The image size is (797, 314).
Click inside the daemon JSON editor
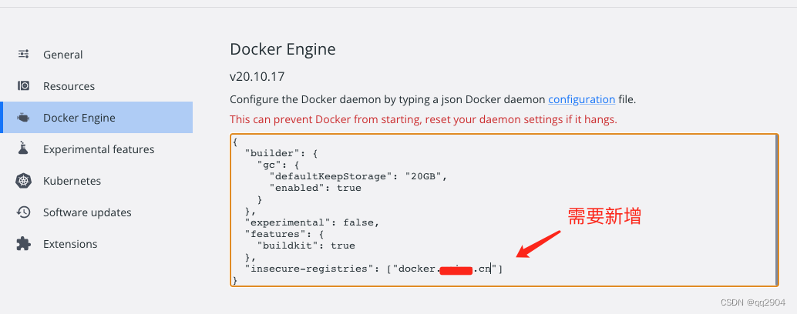pos(504,210)
